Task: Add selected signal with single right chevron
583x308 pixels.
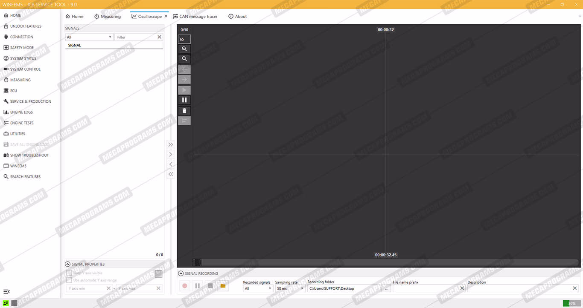Action: 171,154
